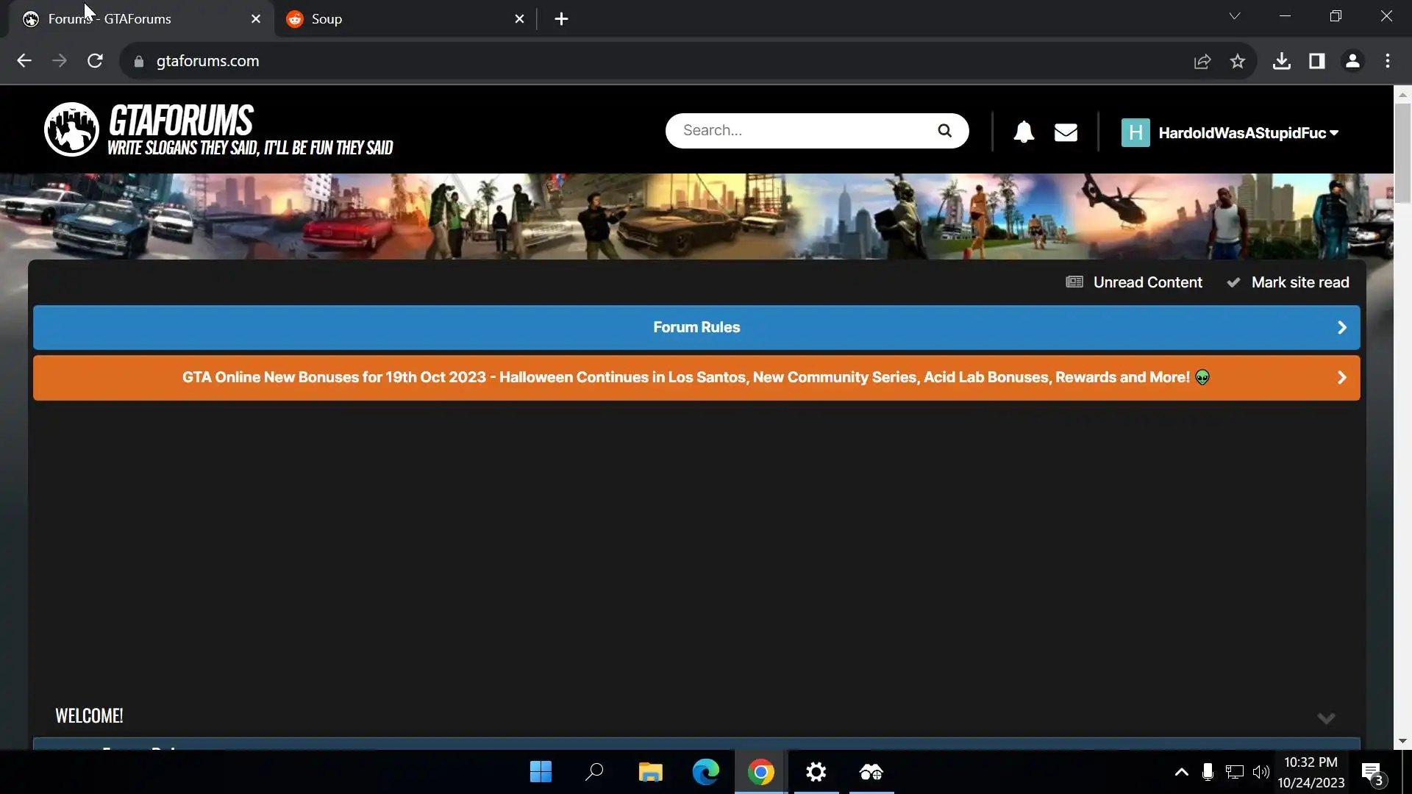
Task: Collapse the Welcome section chevron
Action: (x=1326, y=718)
